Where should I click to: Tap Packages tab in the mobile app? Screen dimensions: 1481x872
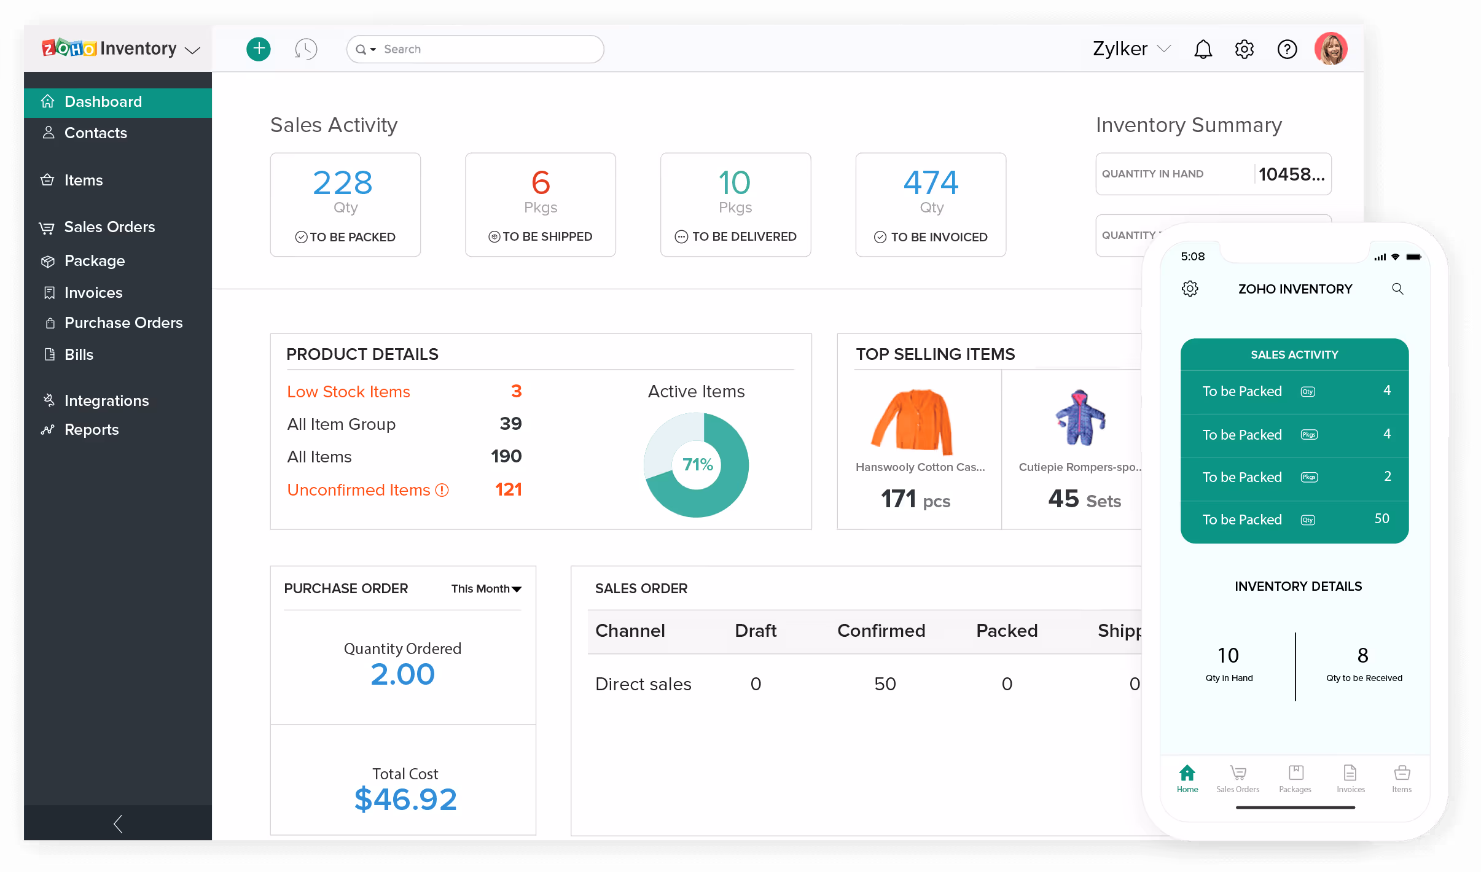[1295, 779]
